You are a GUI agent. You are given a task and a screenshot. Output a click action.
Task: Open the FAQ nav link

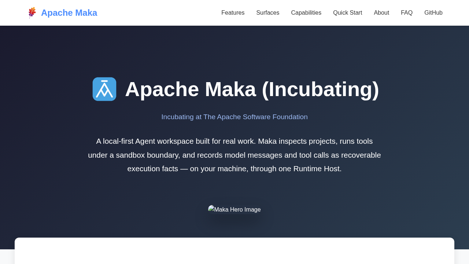(407, 13)
